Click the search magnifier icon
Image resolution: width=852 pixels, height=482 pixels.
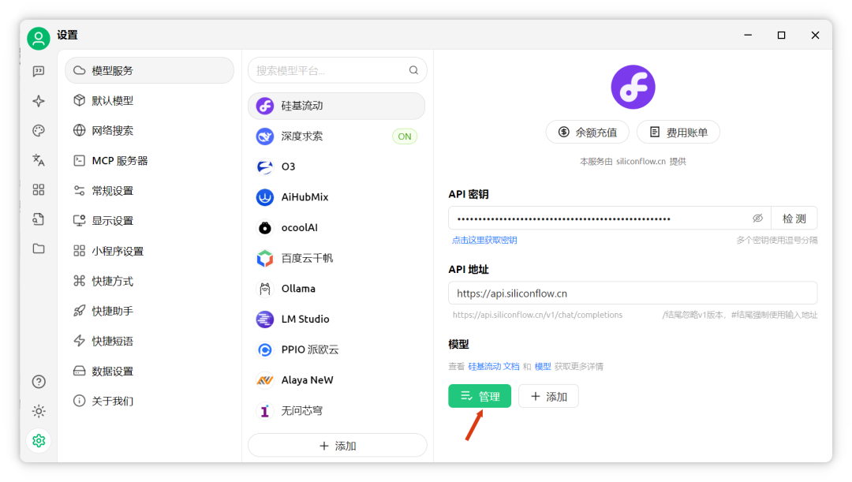click(413, 70)
